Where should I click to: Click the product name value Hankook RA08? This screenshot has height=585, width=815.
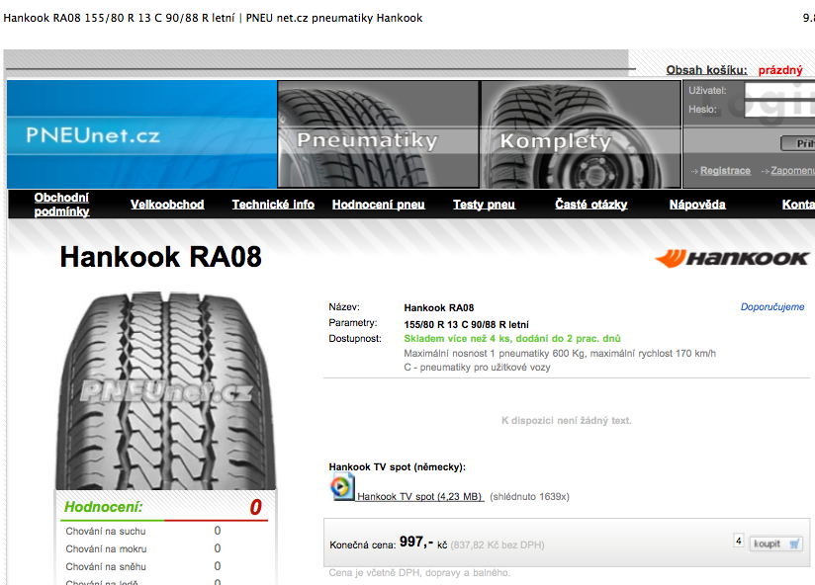tap(439, 307)
